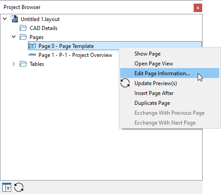Collapse the Untitled 1.layout tree node

[5, 19]
